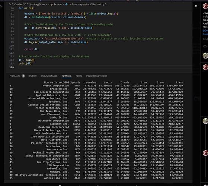Click the 'df = main()' code line

point(26,60)
